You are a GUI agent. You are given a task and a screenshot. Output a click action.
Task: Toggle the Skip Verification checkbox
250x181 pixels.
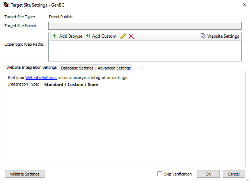(160, 174)
